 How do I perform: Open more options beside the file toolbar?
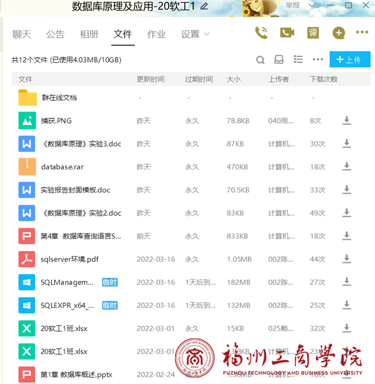318,59
